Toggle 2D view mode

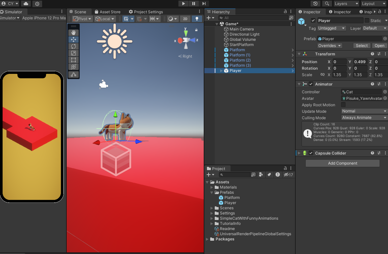click(x=185, y=19)
